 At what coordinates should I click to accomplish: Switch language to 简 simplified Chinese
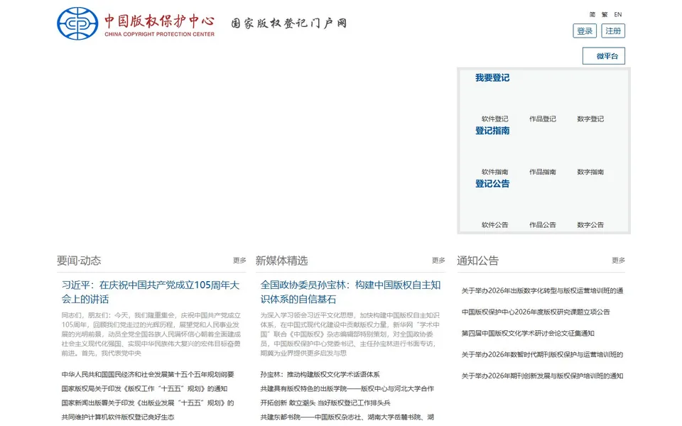pos(592,14)
